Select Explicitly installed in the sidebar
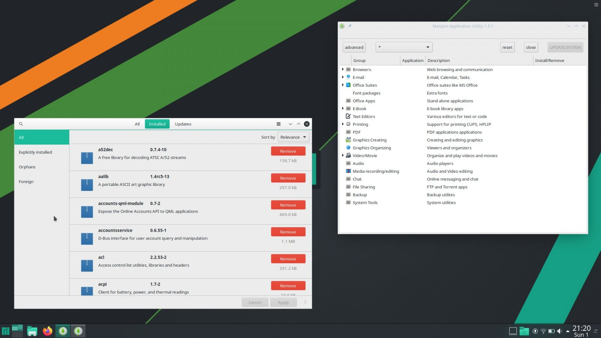601x338 pixels. (42, 152)
